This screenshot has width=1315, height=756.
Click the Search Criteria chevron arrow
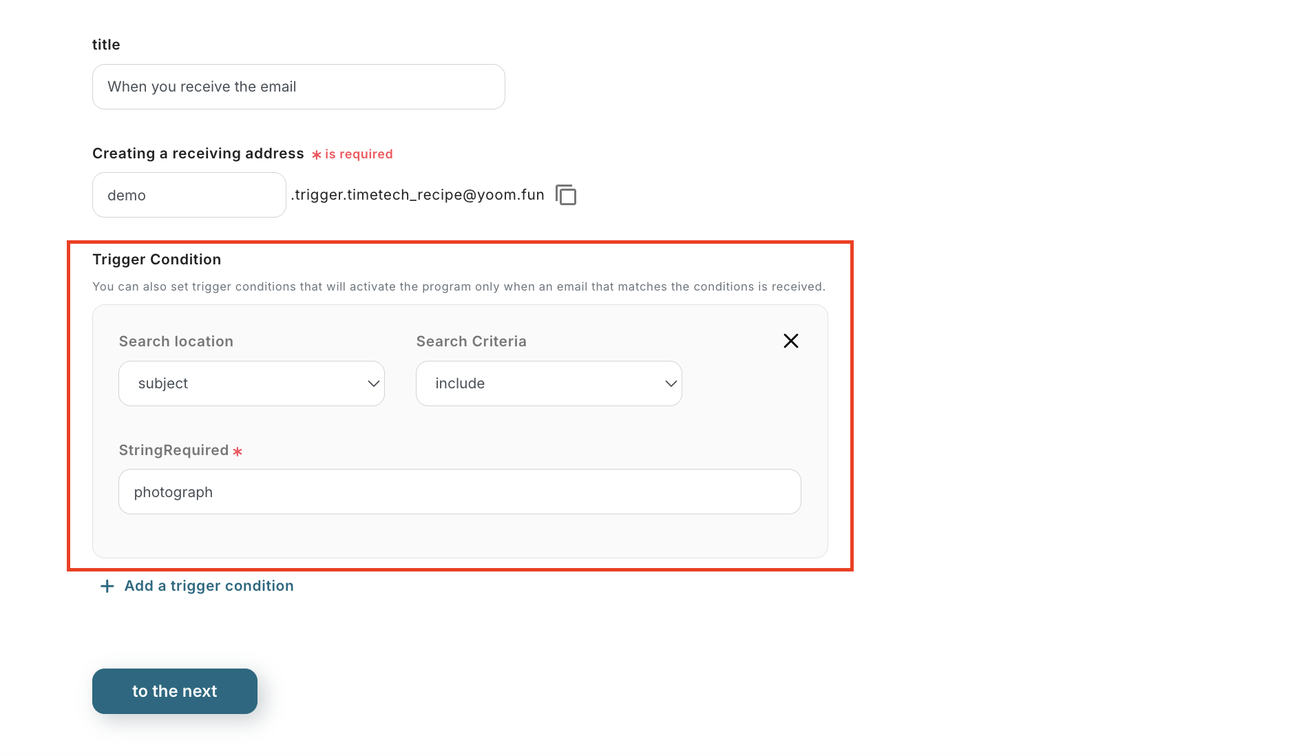tap(671, 384)
